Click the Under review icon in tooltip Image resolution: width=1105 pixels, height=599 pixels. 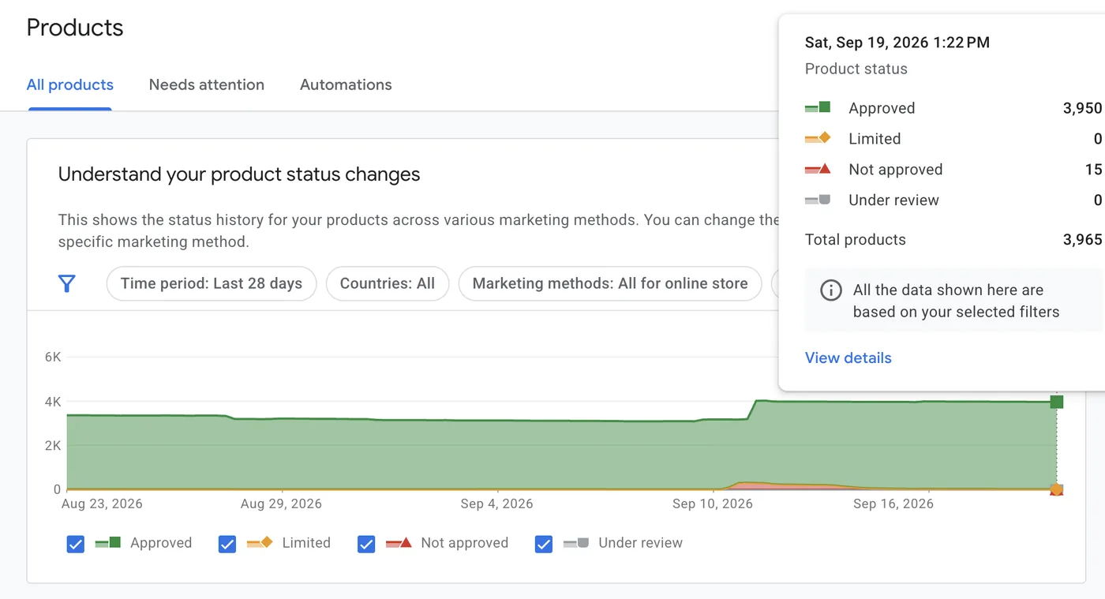818,200
